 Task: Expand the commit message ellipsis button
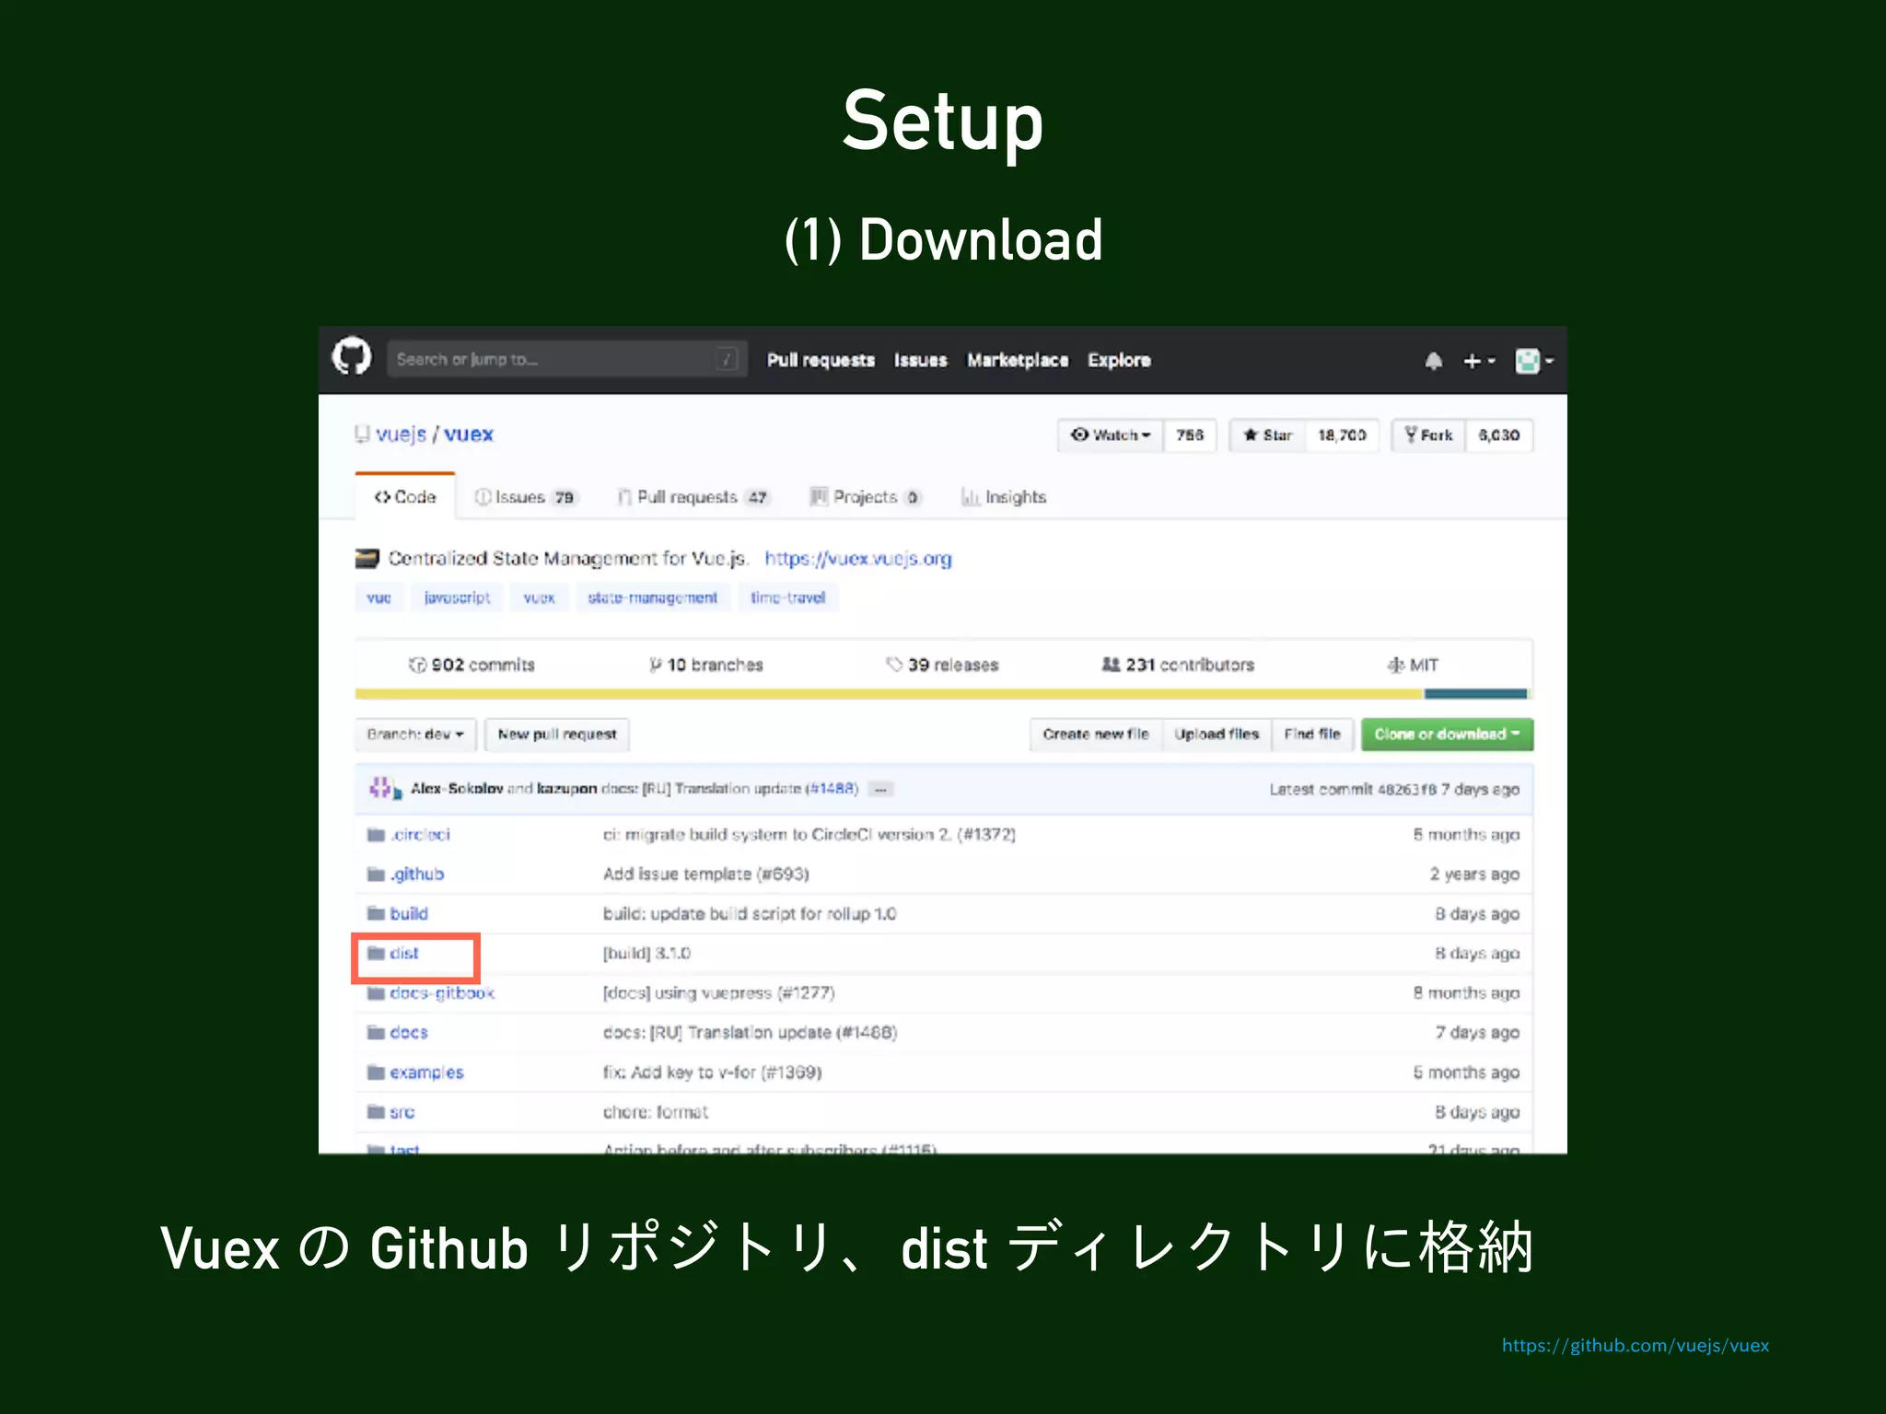coord(880,789)
